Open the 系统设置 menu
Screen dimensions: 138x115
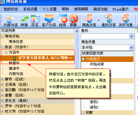[x=30, y=9]
